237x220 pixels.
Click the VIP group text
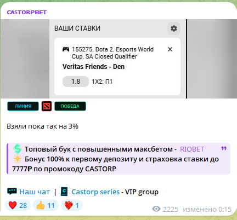click(142, 192)
